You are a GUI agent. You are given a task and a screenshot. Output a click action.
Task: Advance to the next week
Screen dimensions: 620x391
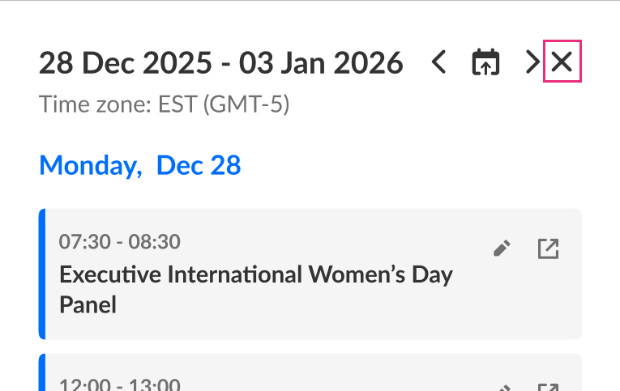tap(532, 62)
